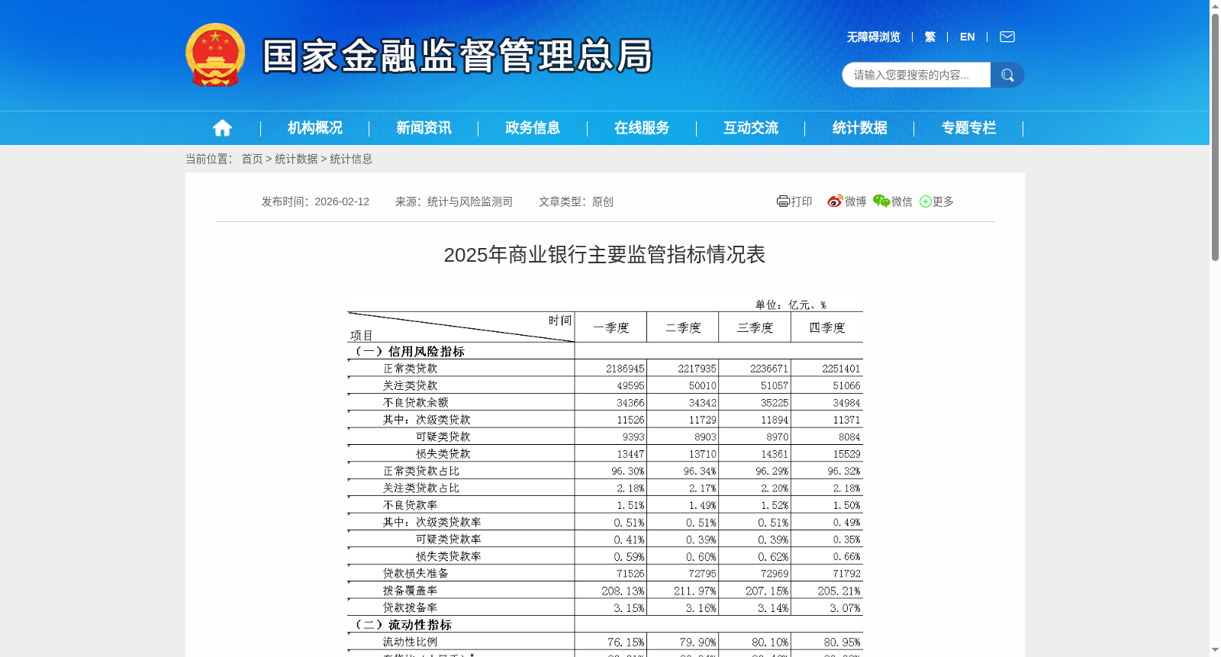Share via the WeChat icon
This screenshot has height=657, width=1221.
(x=881, y=201)
